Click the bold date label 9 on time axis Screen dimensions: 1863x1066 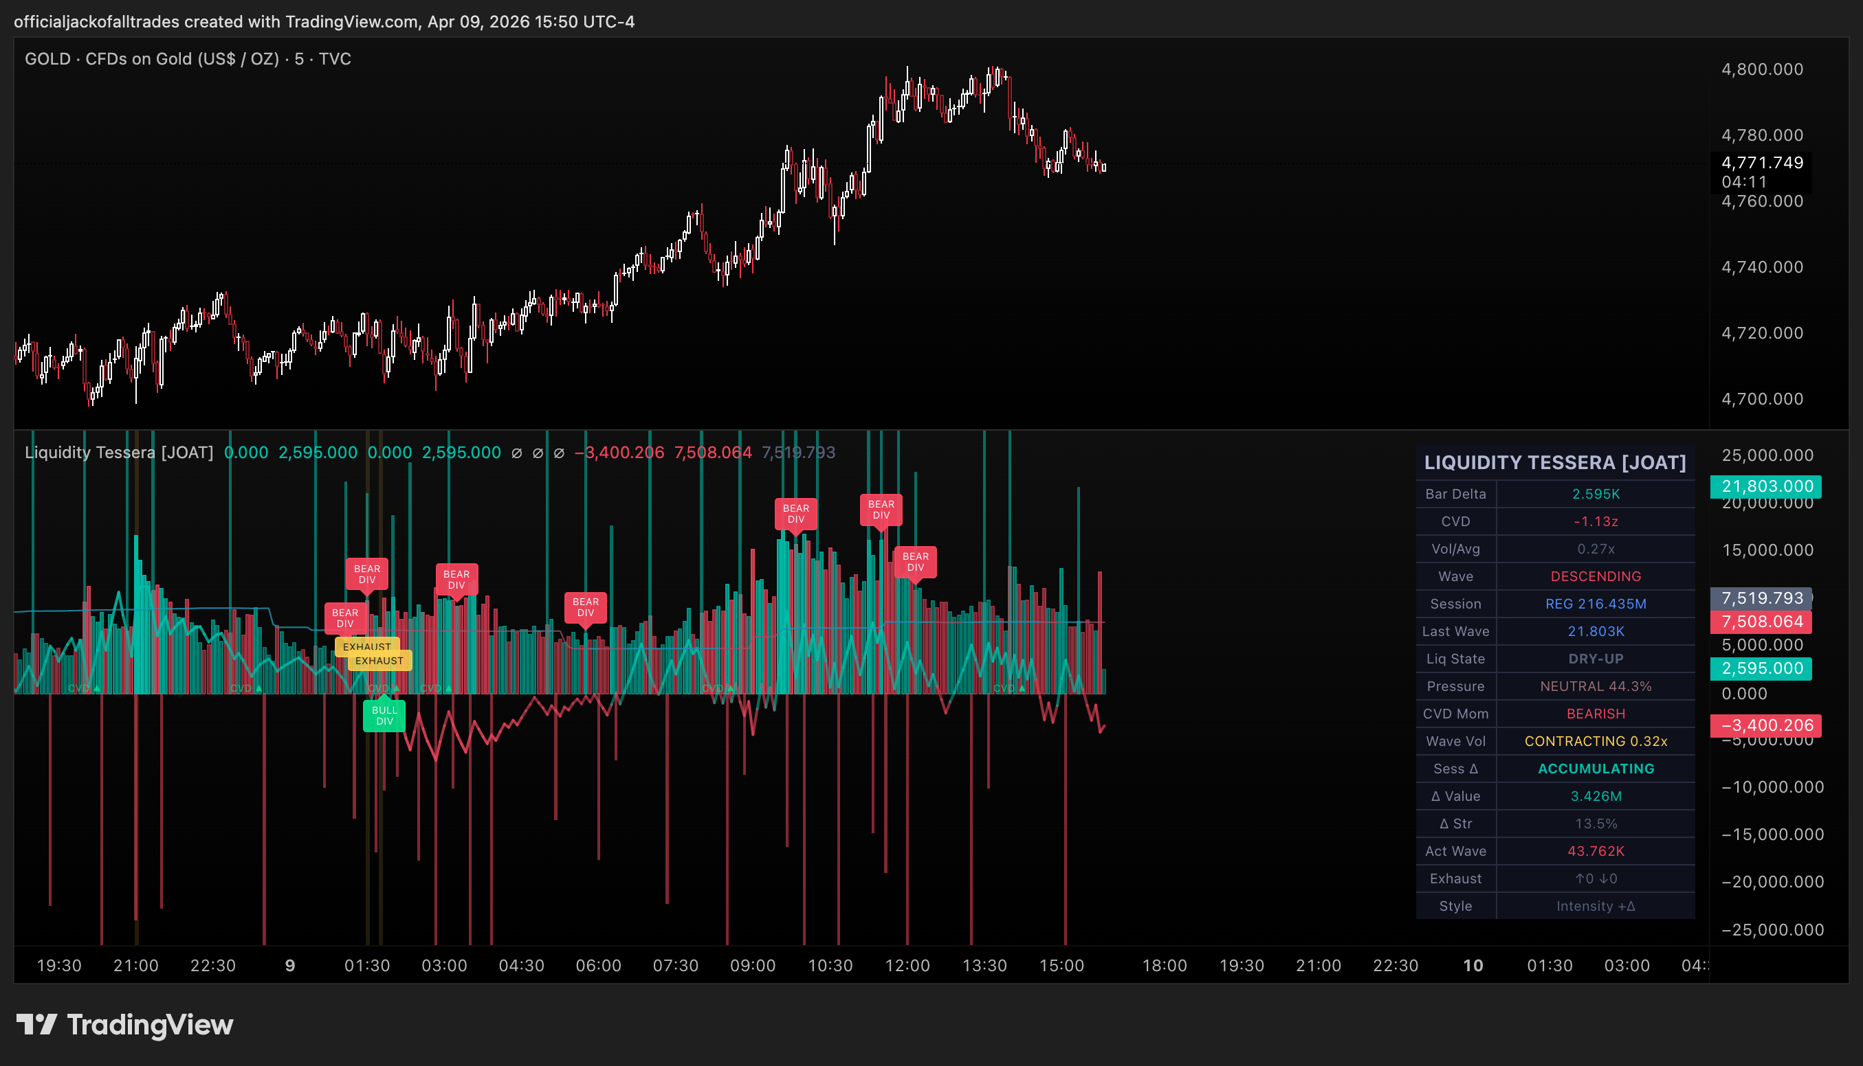[290, 966]
